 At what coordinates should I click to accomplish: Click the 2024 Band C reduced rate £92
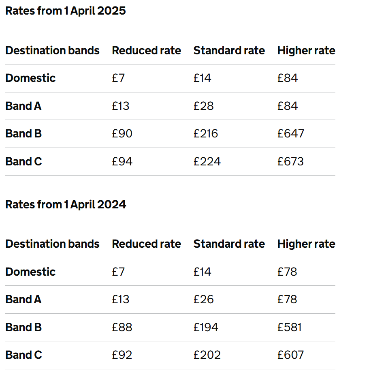[x=122, y=355]
